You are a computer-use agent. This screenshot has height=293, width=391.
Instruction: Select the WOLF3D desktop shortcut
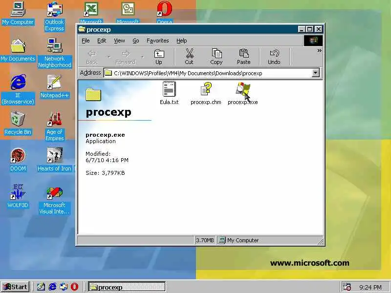[x=18, y=196]
